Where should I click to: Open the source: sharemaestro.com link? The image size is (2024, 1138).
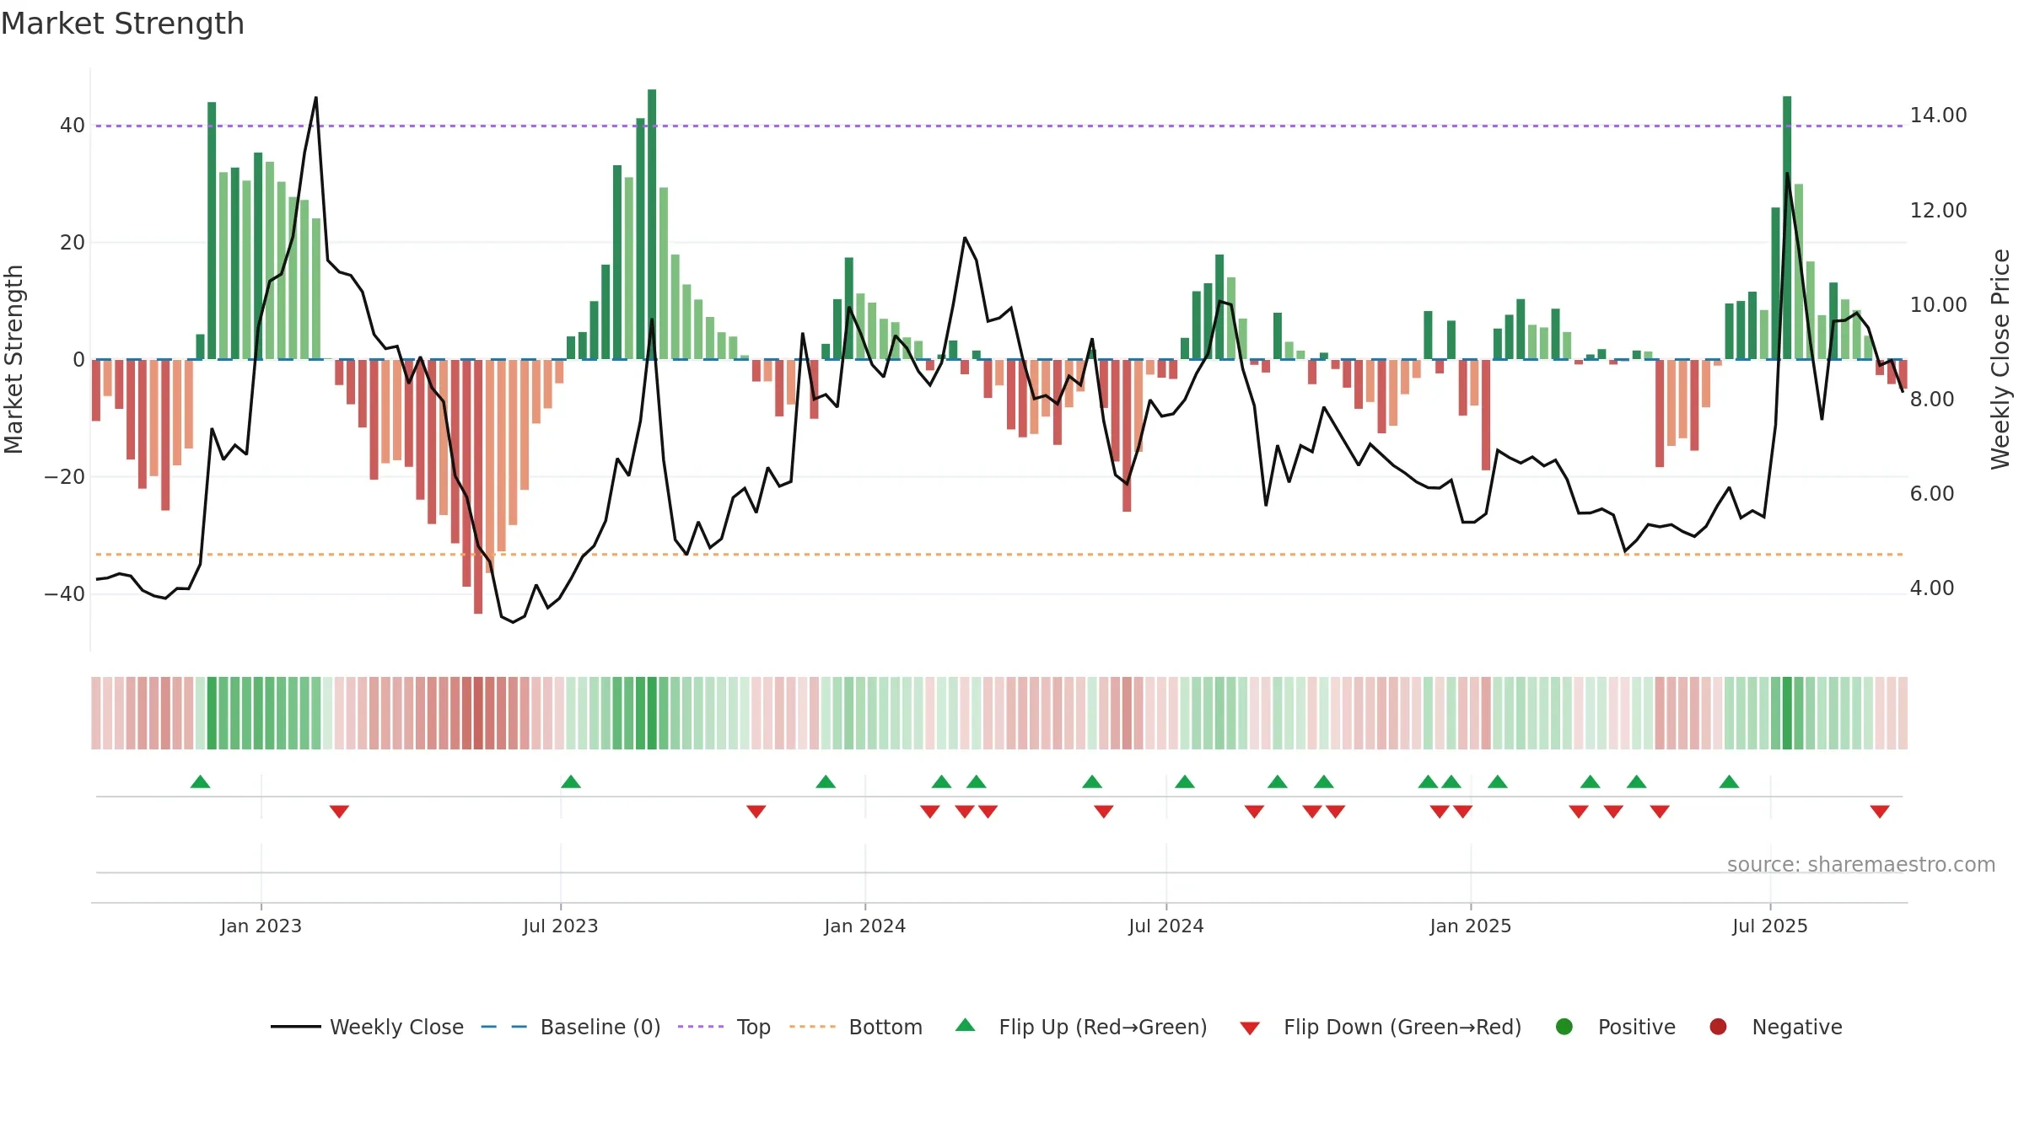click(1861, 865)
